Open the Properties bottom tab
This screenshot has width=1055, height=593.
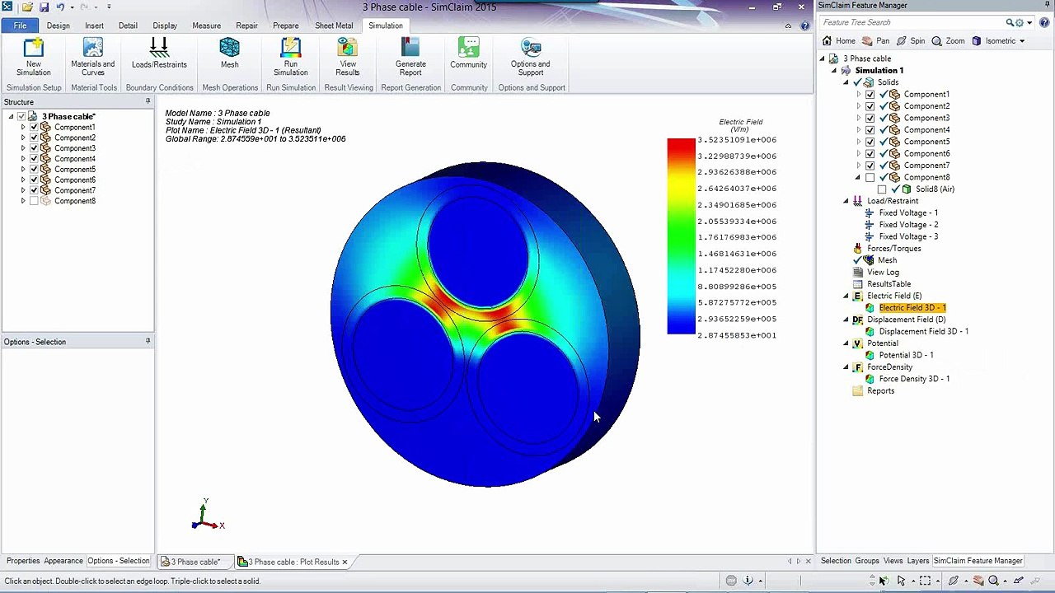pos(23,561)
